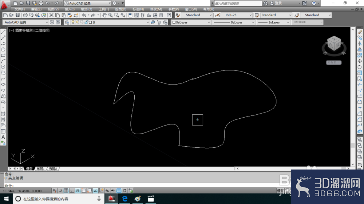Click the viewport label 西南等轴测

pyautogui.click(x=24, y=30)
